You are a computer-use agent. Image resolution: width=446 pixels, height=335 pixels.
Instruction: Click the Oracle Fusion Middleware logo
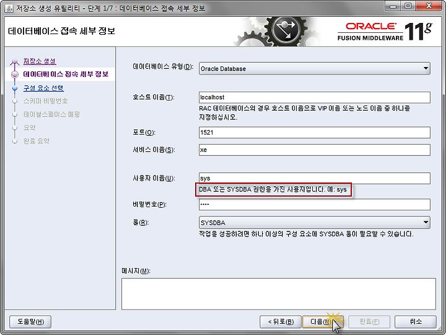coord(385,32)
